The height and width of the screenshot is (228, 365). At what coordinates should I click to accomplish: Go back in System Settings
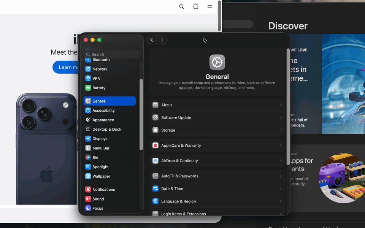pyautogui.click(x=152, y=40)
